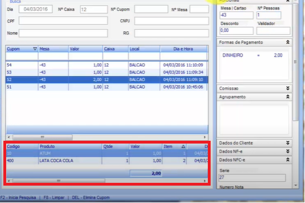Click the Nome input field
The height and width of the screenshot is (203, 305).
tap(63, 33)
